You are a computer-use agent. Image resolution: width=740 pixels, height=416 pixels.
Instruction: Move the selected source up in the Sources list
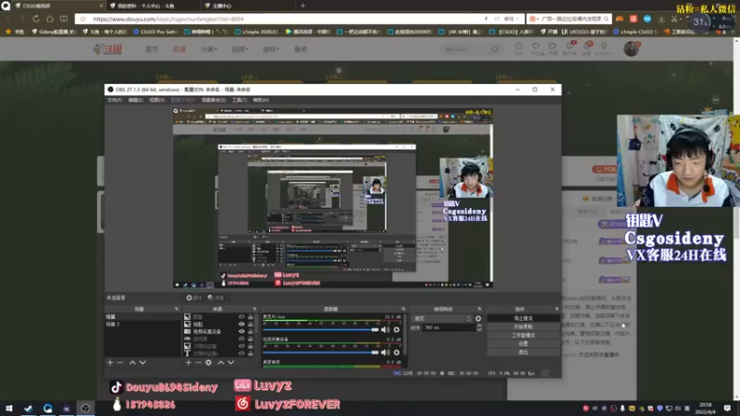(x=220, y=362)
